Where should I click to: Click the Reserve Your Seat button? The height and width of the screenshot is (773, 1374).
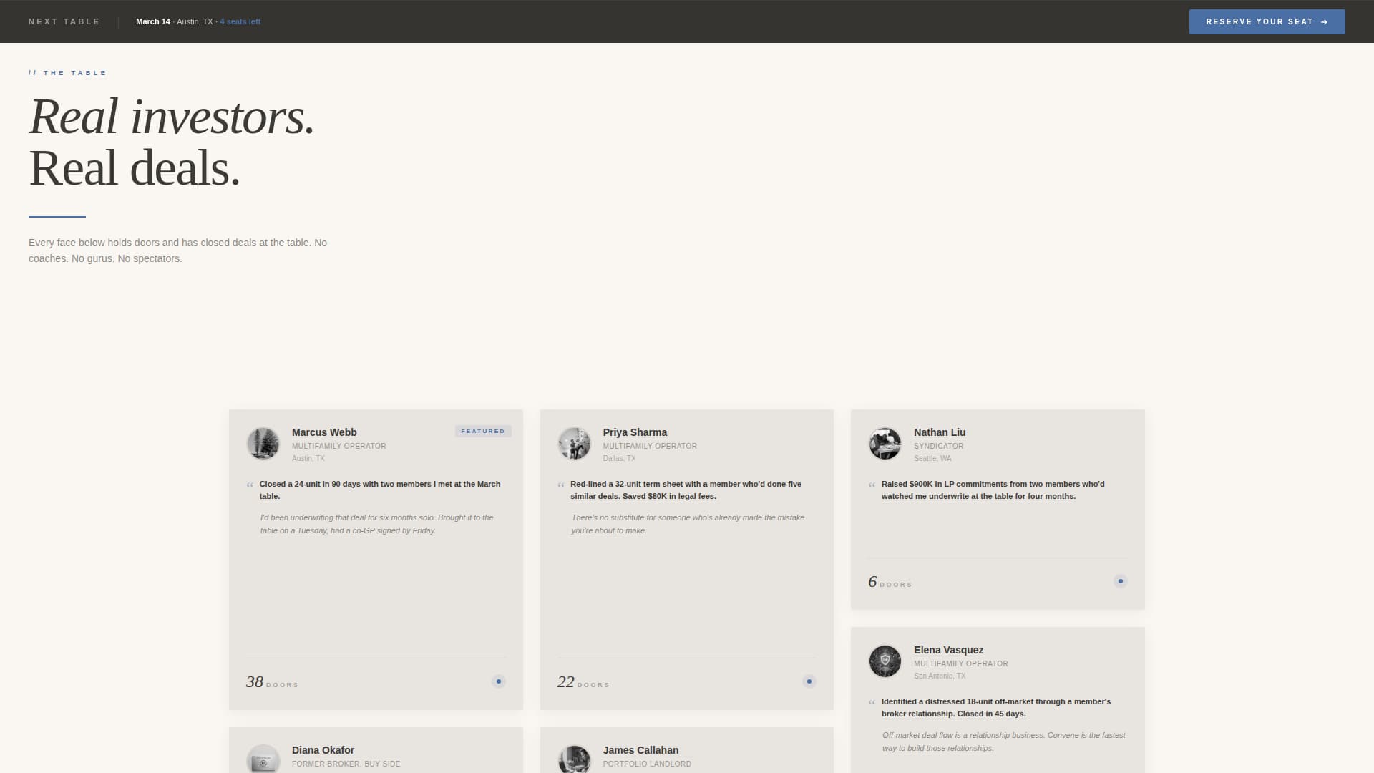tap(1267, 21)
